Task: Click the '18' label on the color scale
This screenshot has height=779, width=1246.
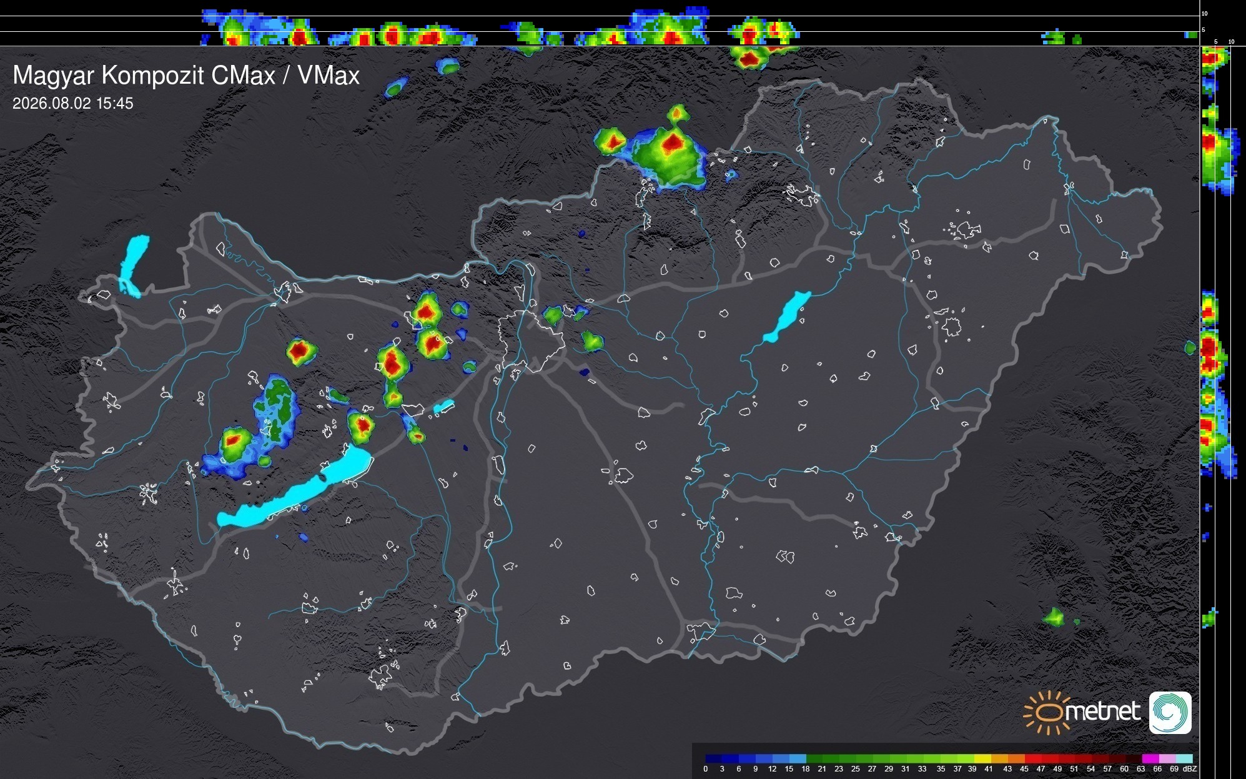Action: point(806,769)
